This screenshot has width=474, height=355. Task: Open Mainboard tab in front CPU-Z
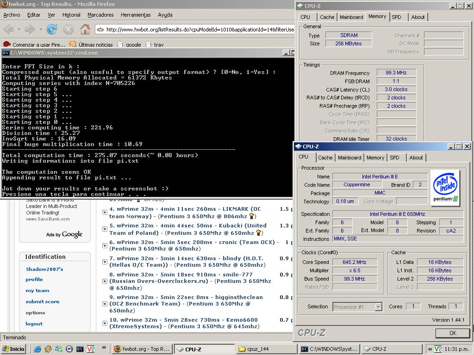click(x=349, y=158)
